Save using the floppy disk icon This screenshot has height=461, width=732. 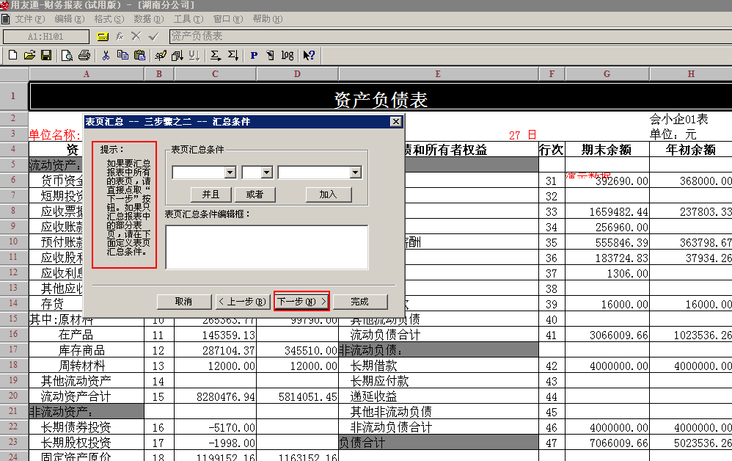pyautogui.click(x=45, y=55)
